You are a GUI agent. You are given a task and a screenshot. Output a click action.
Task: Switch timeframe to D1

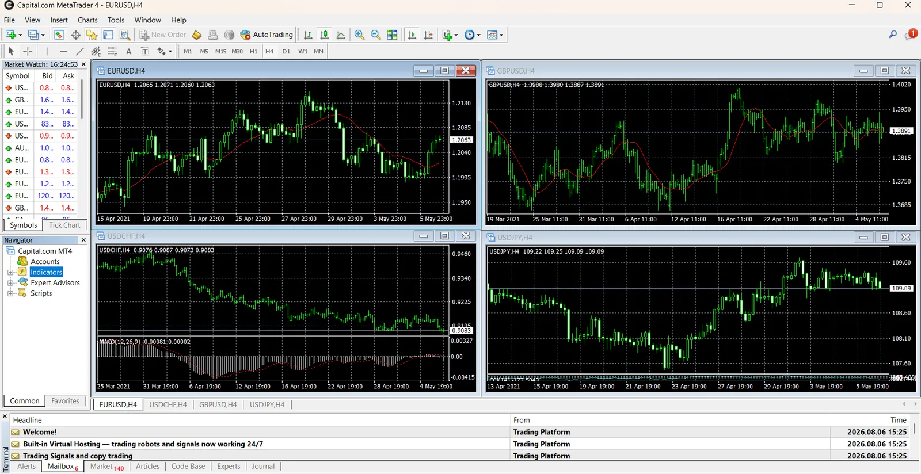pos(286,51)
